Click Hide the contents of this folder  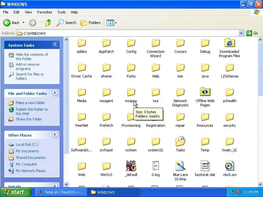click(x=32, y=56)
